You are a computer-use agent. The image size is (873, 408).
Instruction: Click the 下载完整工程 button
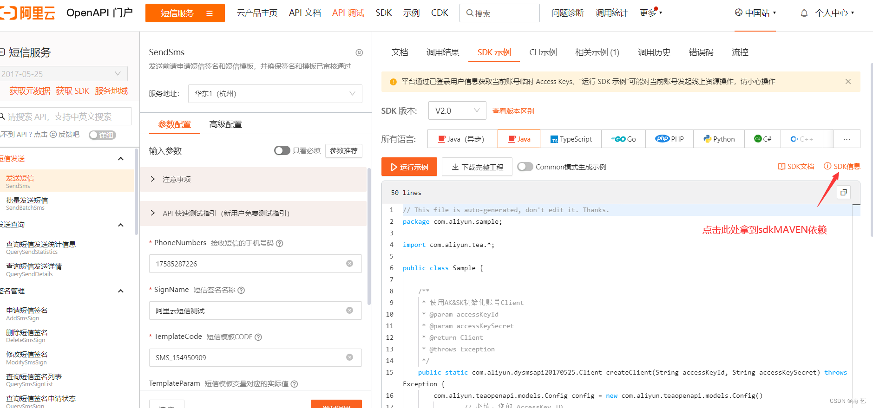pyautogui.click(x=477, y=167)
